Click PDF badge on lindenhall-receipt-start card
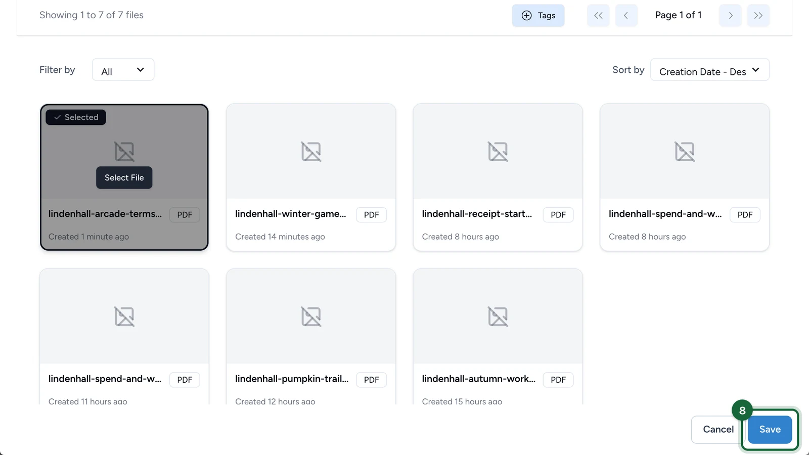This screenshot has height=455, width=809. click(558, 215)
